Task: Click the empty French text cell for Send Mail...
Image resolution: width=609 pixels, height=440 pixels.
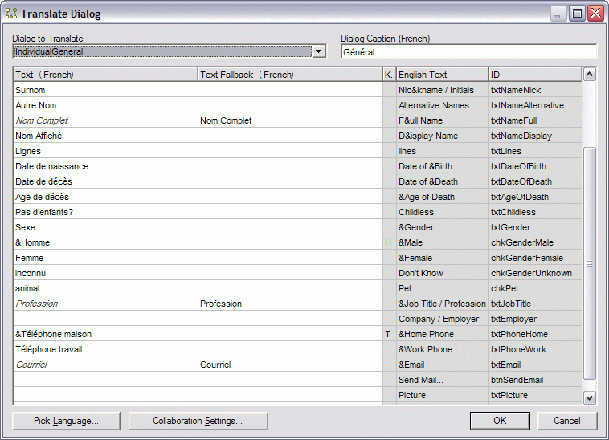Action: pos(105,380)
